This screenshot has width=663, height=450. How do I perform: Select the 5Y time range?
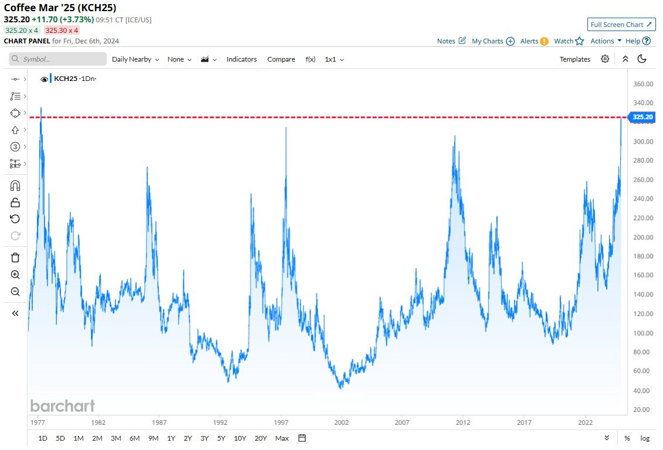221,438
